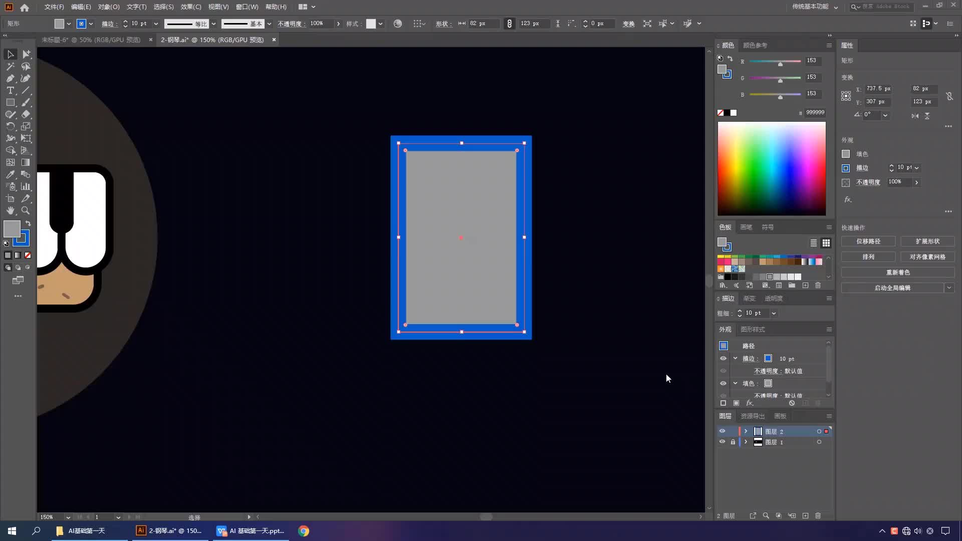
Task: Drag the blue color channel slider
Action: [x=780, y=97]
